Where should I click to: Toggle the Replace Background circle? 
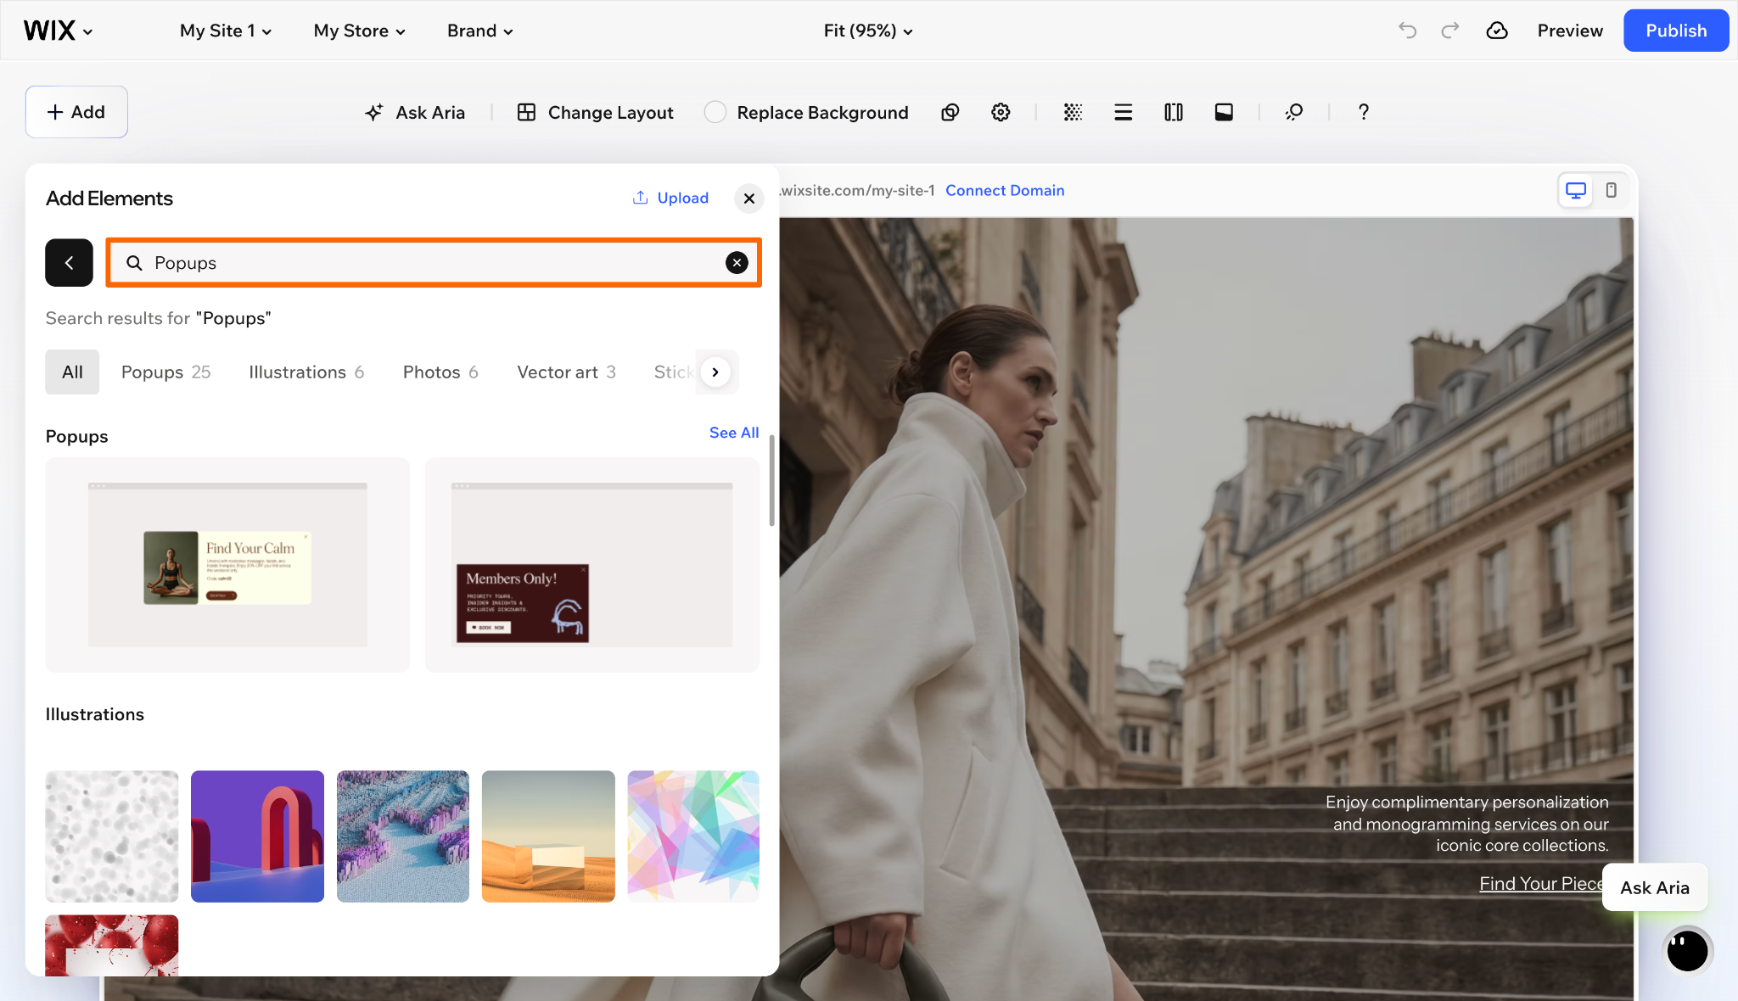pyautogui.click(x=715, y=112)
